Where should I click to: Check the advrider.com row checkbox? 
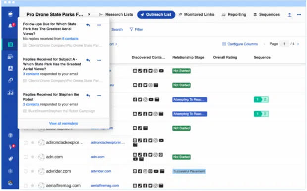point(25,171)
